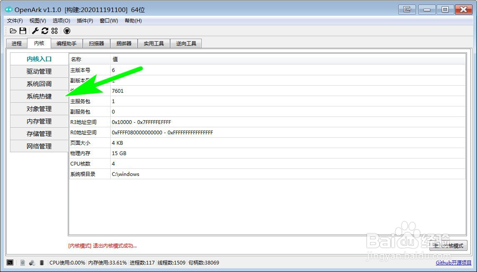The image size is (477, 272).
Task: Switch to the 逆向工具 tab
Action: [x=186, y=44]
